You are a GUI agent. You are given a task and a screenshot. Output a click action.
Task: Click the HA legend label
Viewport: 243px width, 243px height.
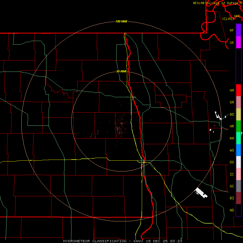coord(232,90)
